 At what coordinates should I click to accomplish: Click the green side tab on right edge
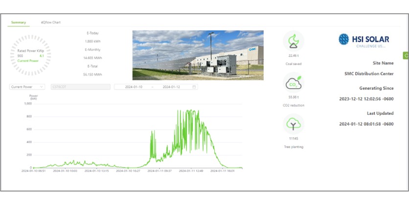(x=406, y=56)
